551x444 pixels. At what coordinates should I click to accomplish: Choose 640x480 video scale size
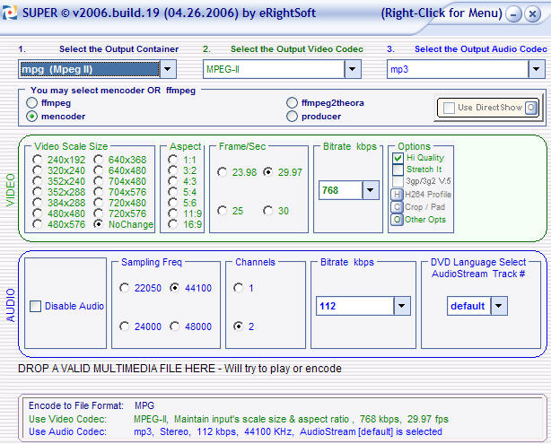(99, 170)
